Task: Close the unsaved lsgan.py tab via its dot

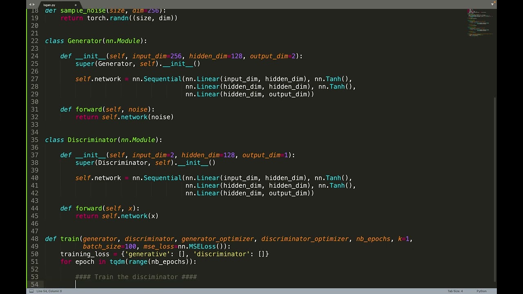Action: click(x=76, y=5)
